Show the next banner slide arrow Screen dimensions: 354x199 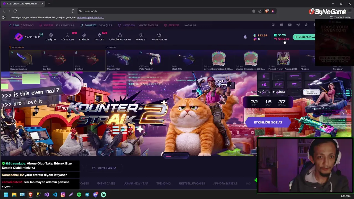pos(343,114)
